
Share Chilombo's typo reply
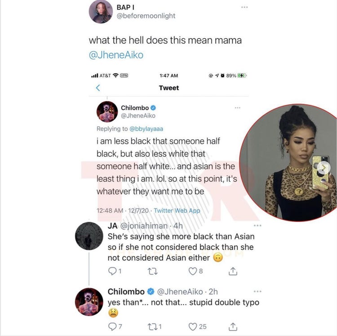point(233,327)
